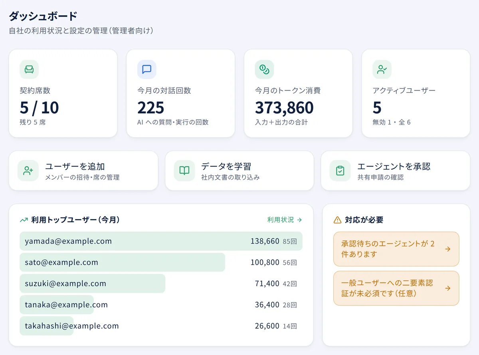Click the 対応が必要 heading
Viewport: 479px width, 355px height.
364,220
